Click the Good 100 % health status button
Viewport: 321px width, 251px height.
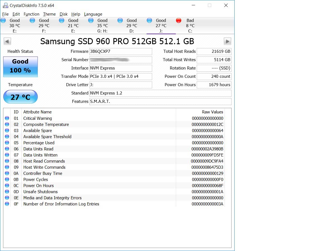pyautogui.click(x=20, y=67)
